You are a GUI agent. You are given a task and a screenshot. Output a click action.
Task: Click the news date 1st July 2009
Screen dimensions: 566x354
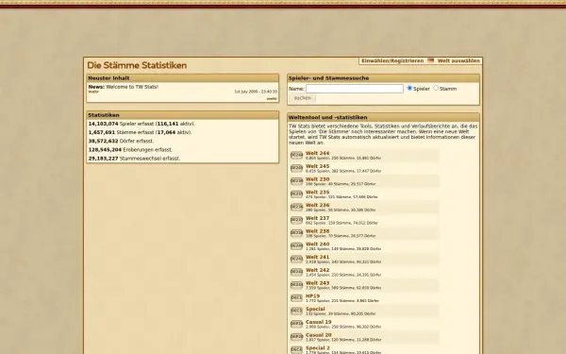pyautogui.click(x=256, y=92)
